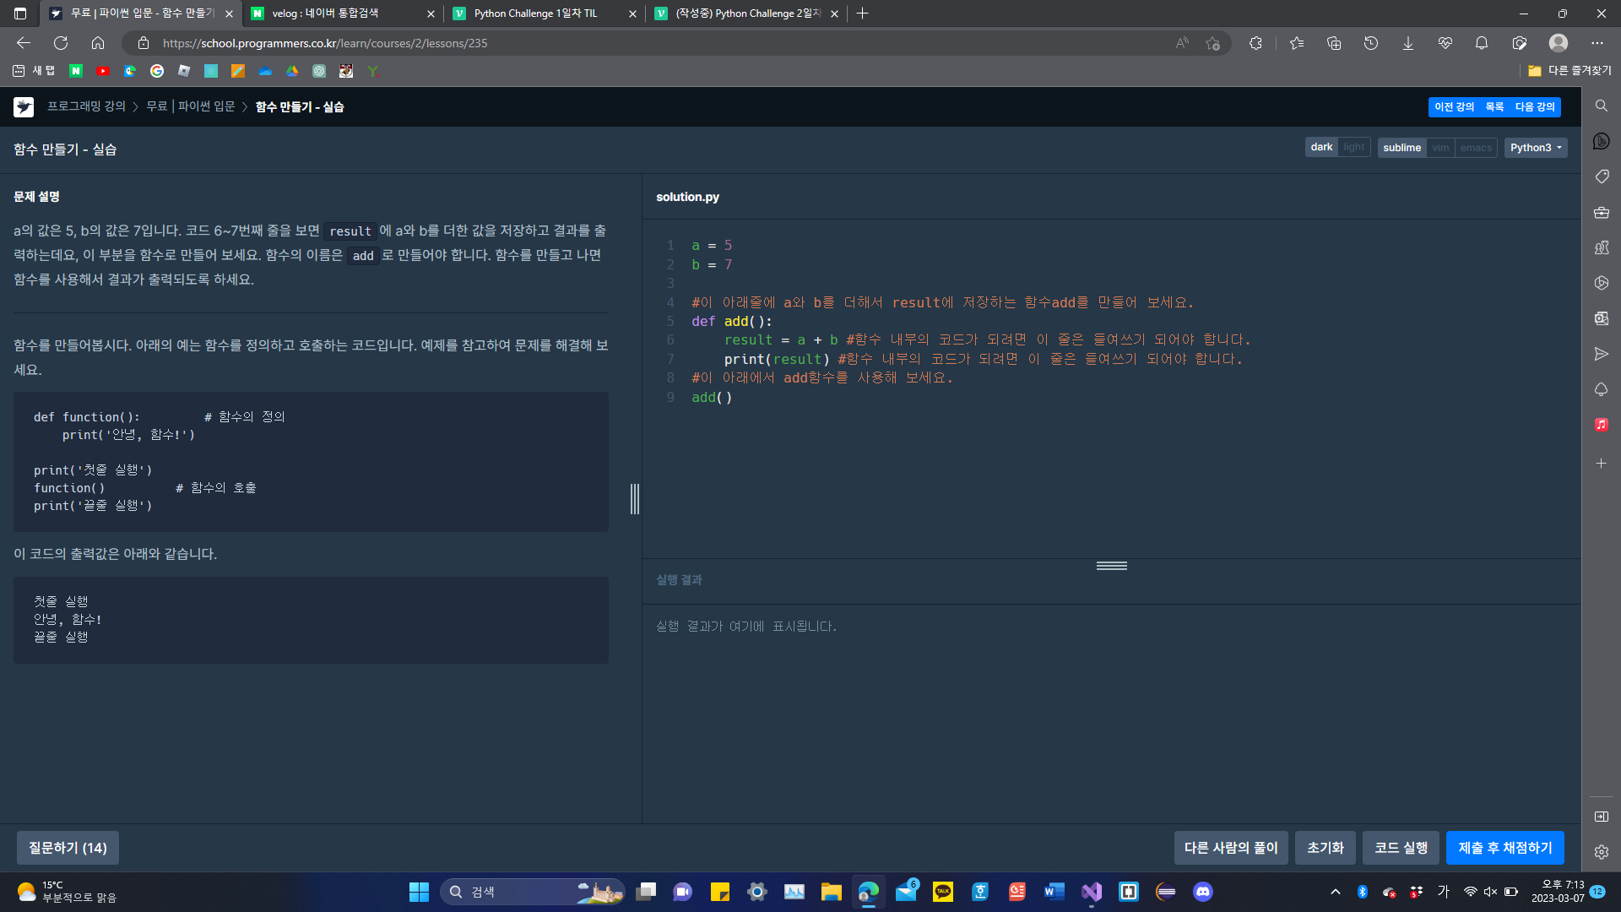Click the editor/result pane resize handle

point(1111,566)
